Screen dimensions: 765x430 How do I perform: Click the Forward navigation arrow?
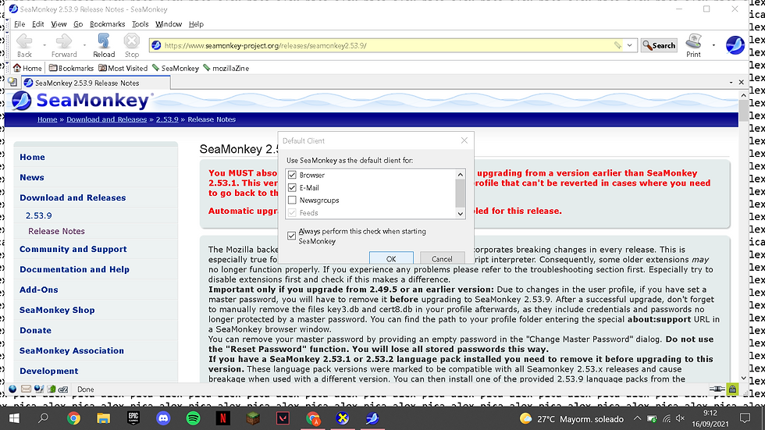pos(64,46)
